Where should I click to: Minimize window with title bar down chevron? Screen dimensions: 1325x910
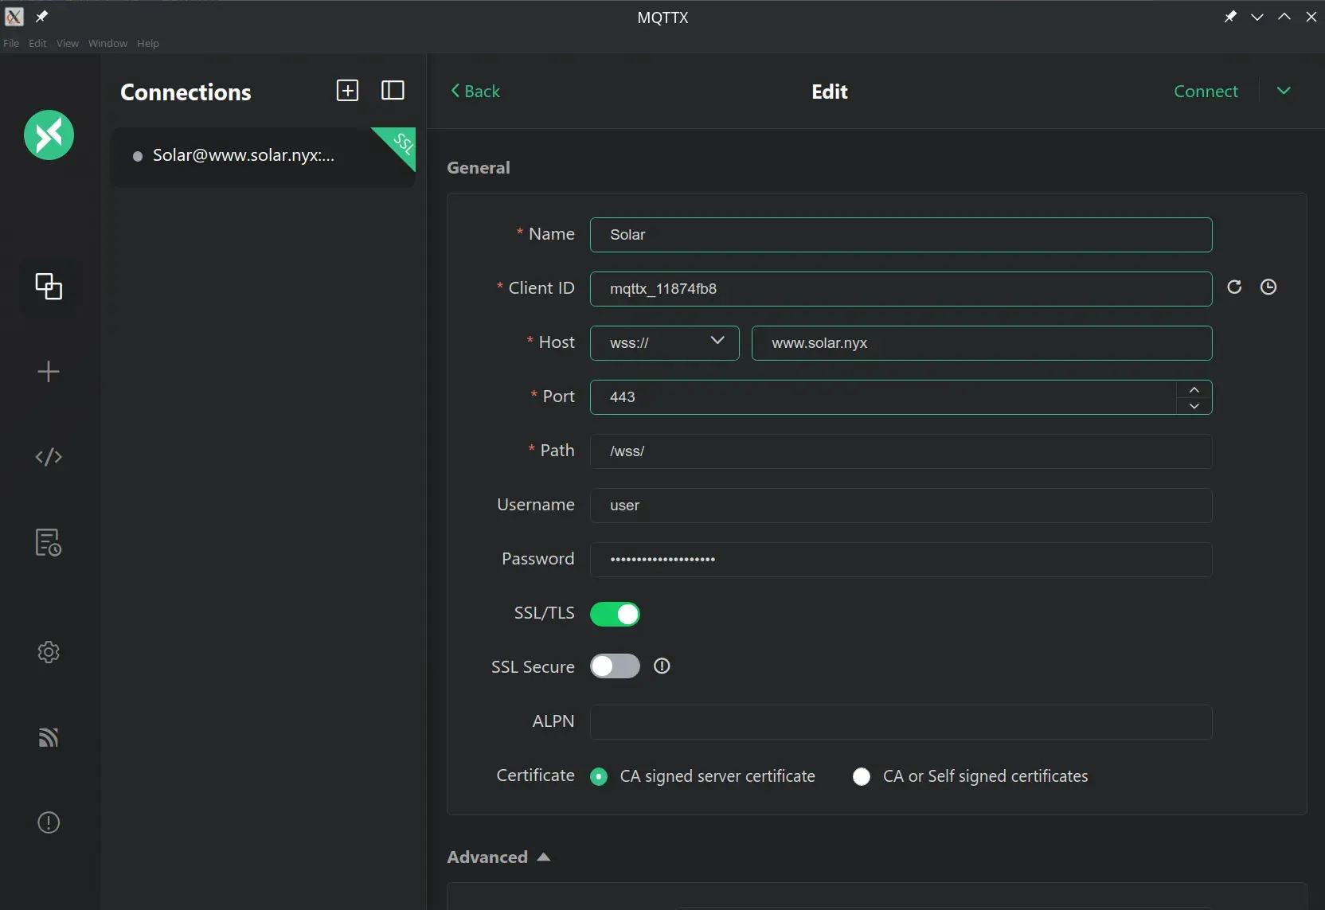1257,17
